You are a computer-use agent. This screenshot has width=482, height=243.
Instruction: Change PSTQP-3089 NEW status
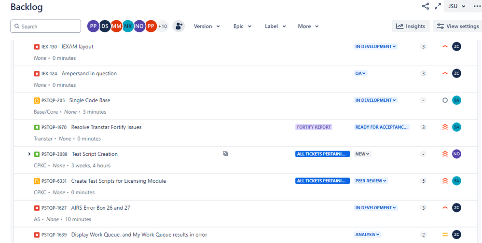point(362,154)
